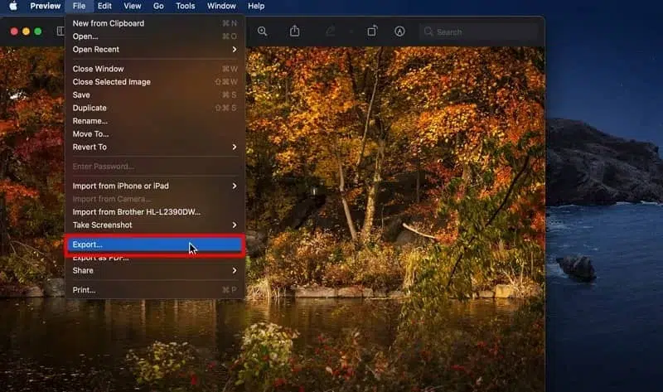663x392 pixels.
Task: Open the Tools menu
Action: pos(185,6)
